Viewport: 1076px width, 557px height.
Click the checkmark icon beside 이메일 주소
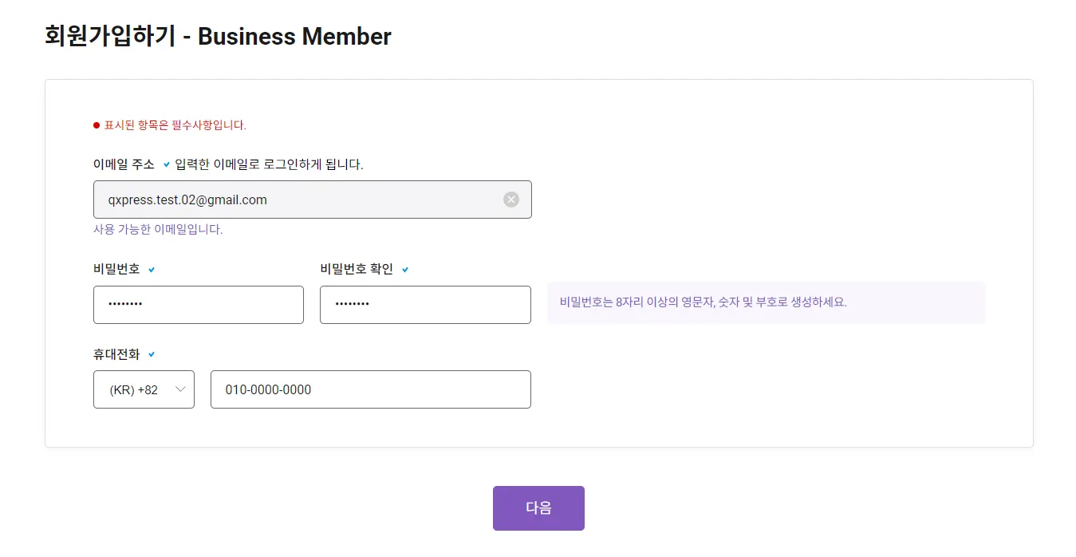click(x=166, y=165)
